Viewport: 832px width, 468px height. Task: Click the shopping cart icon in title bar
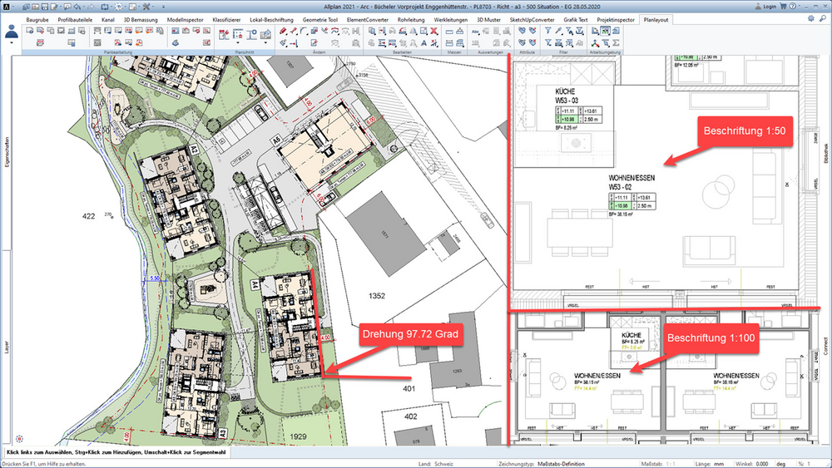point(783,7)
